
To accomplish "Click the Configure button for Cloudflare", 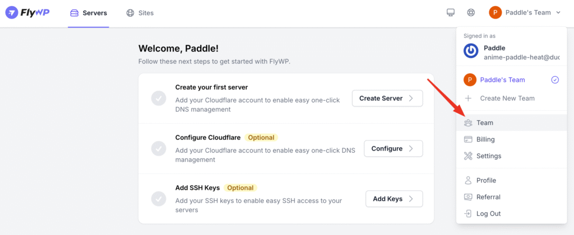I will click(x=393, y=149).
